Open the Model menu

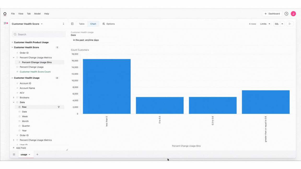(x=37, y=14)
